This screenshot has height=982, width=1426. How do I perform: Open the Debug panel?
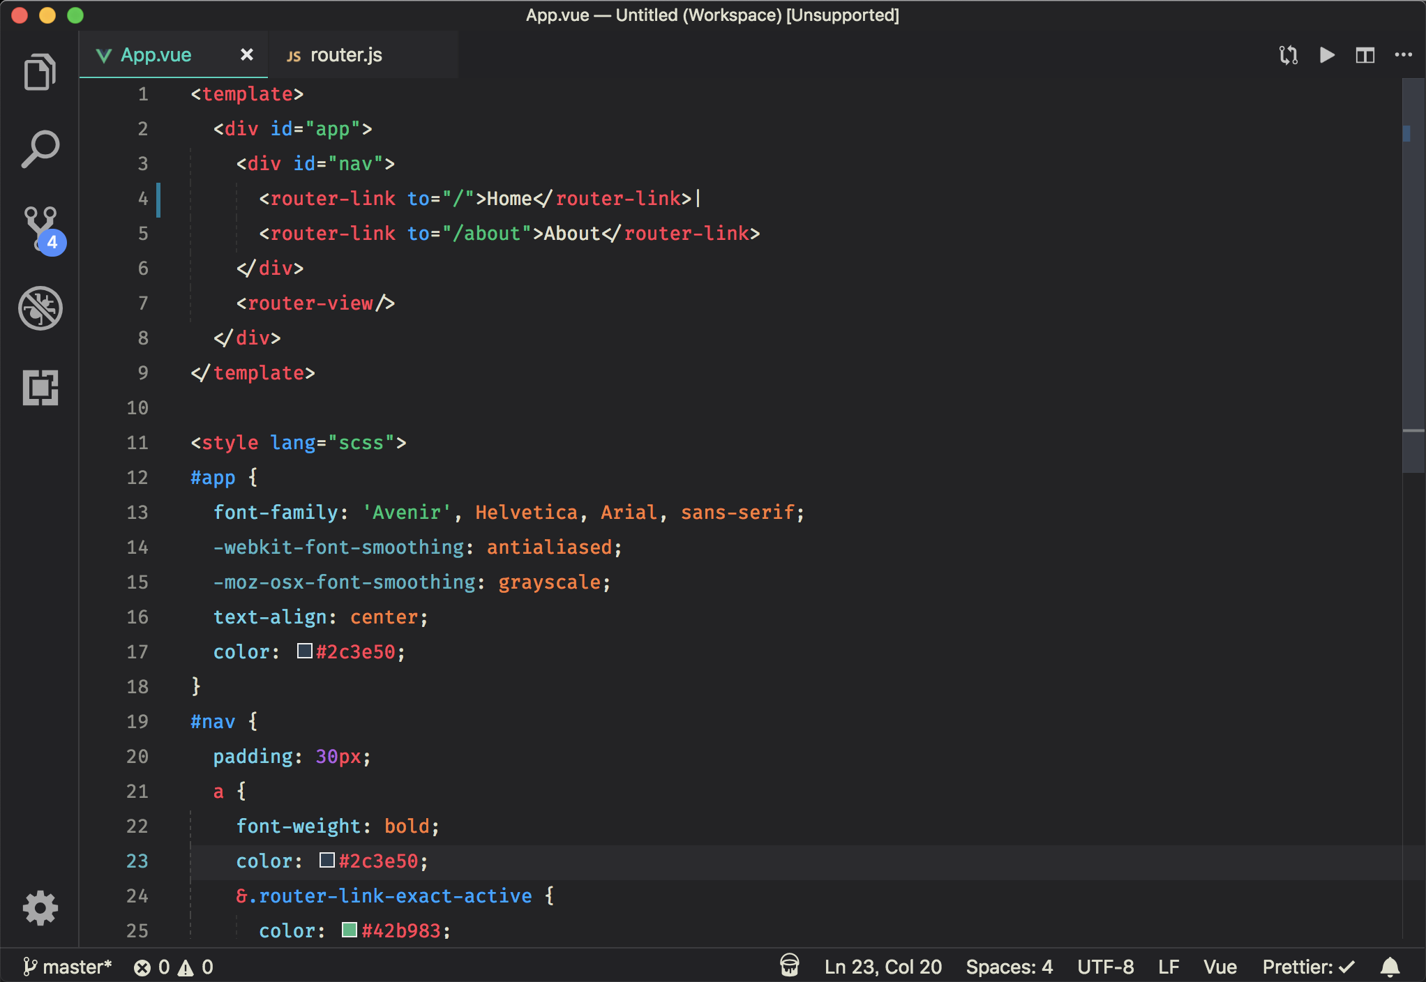click(40, 308)
